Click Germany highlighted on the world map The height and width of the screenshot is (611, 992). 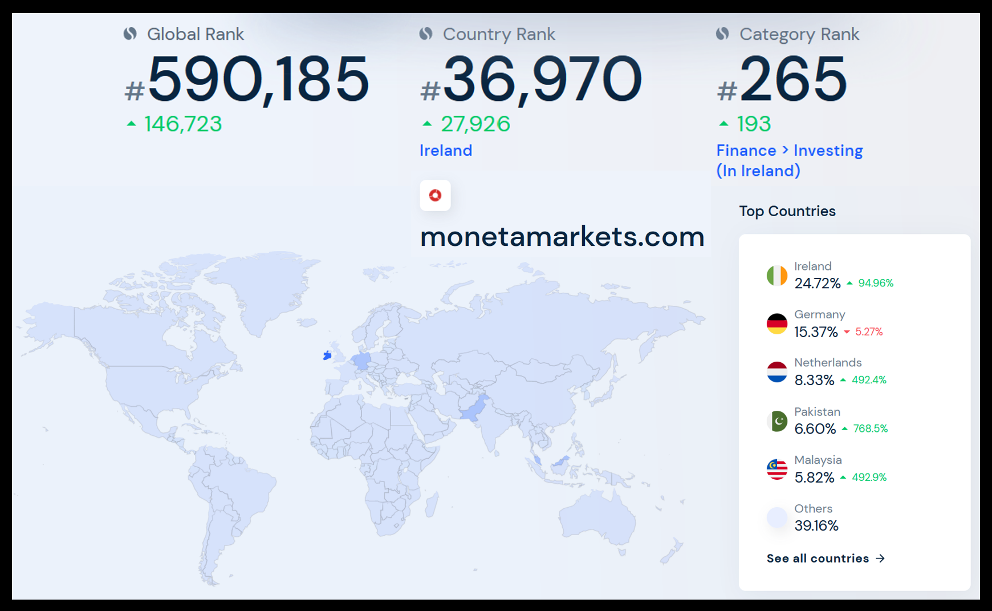pos(361,361)
